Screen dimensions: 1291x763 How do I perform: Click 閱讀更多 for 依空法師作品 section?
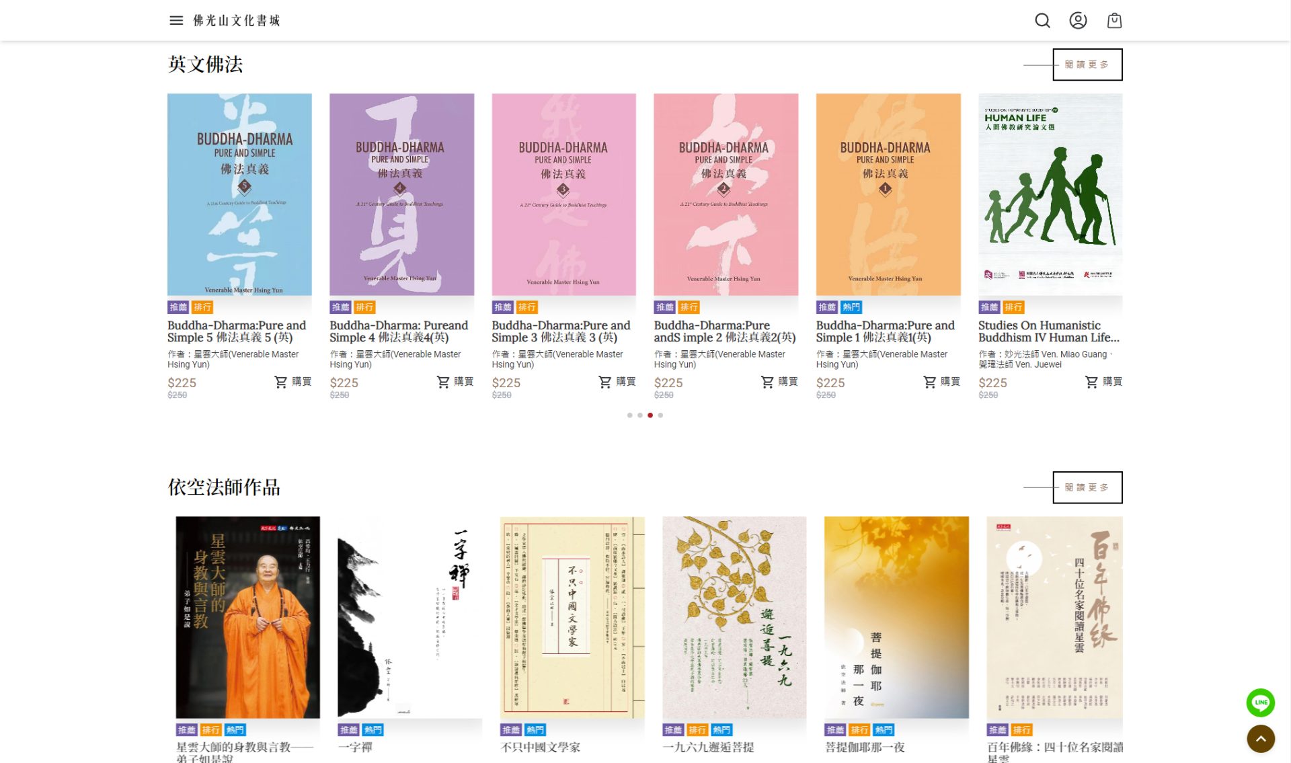[x=1087, y=487]
